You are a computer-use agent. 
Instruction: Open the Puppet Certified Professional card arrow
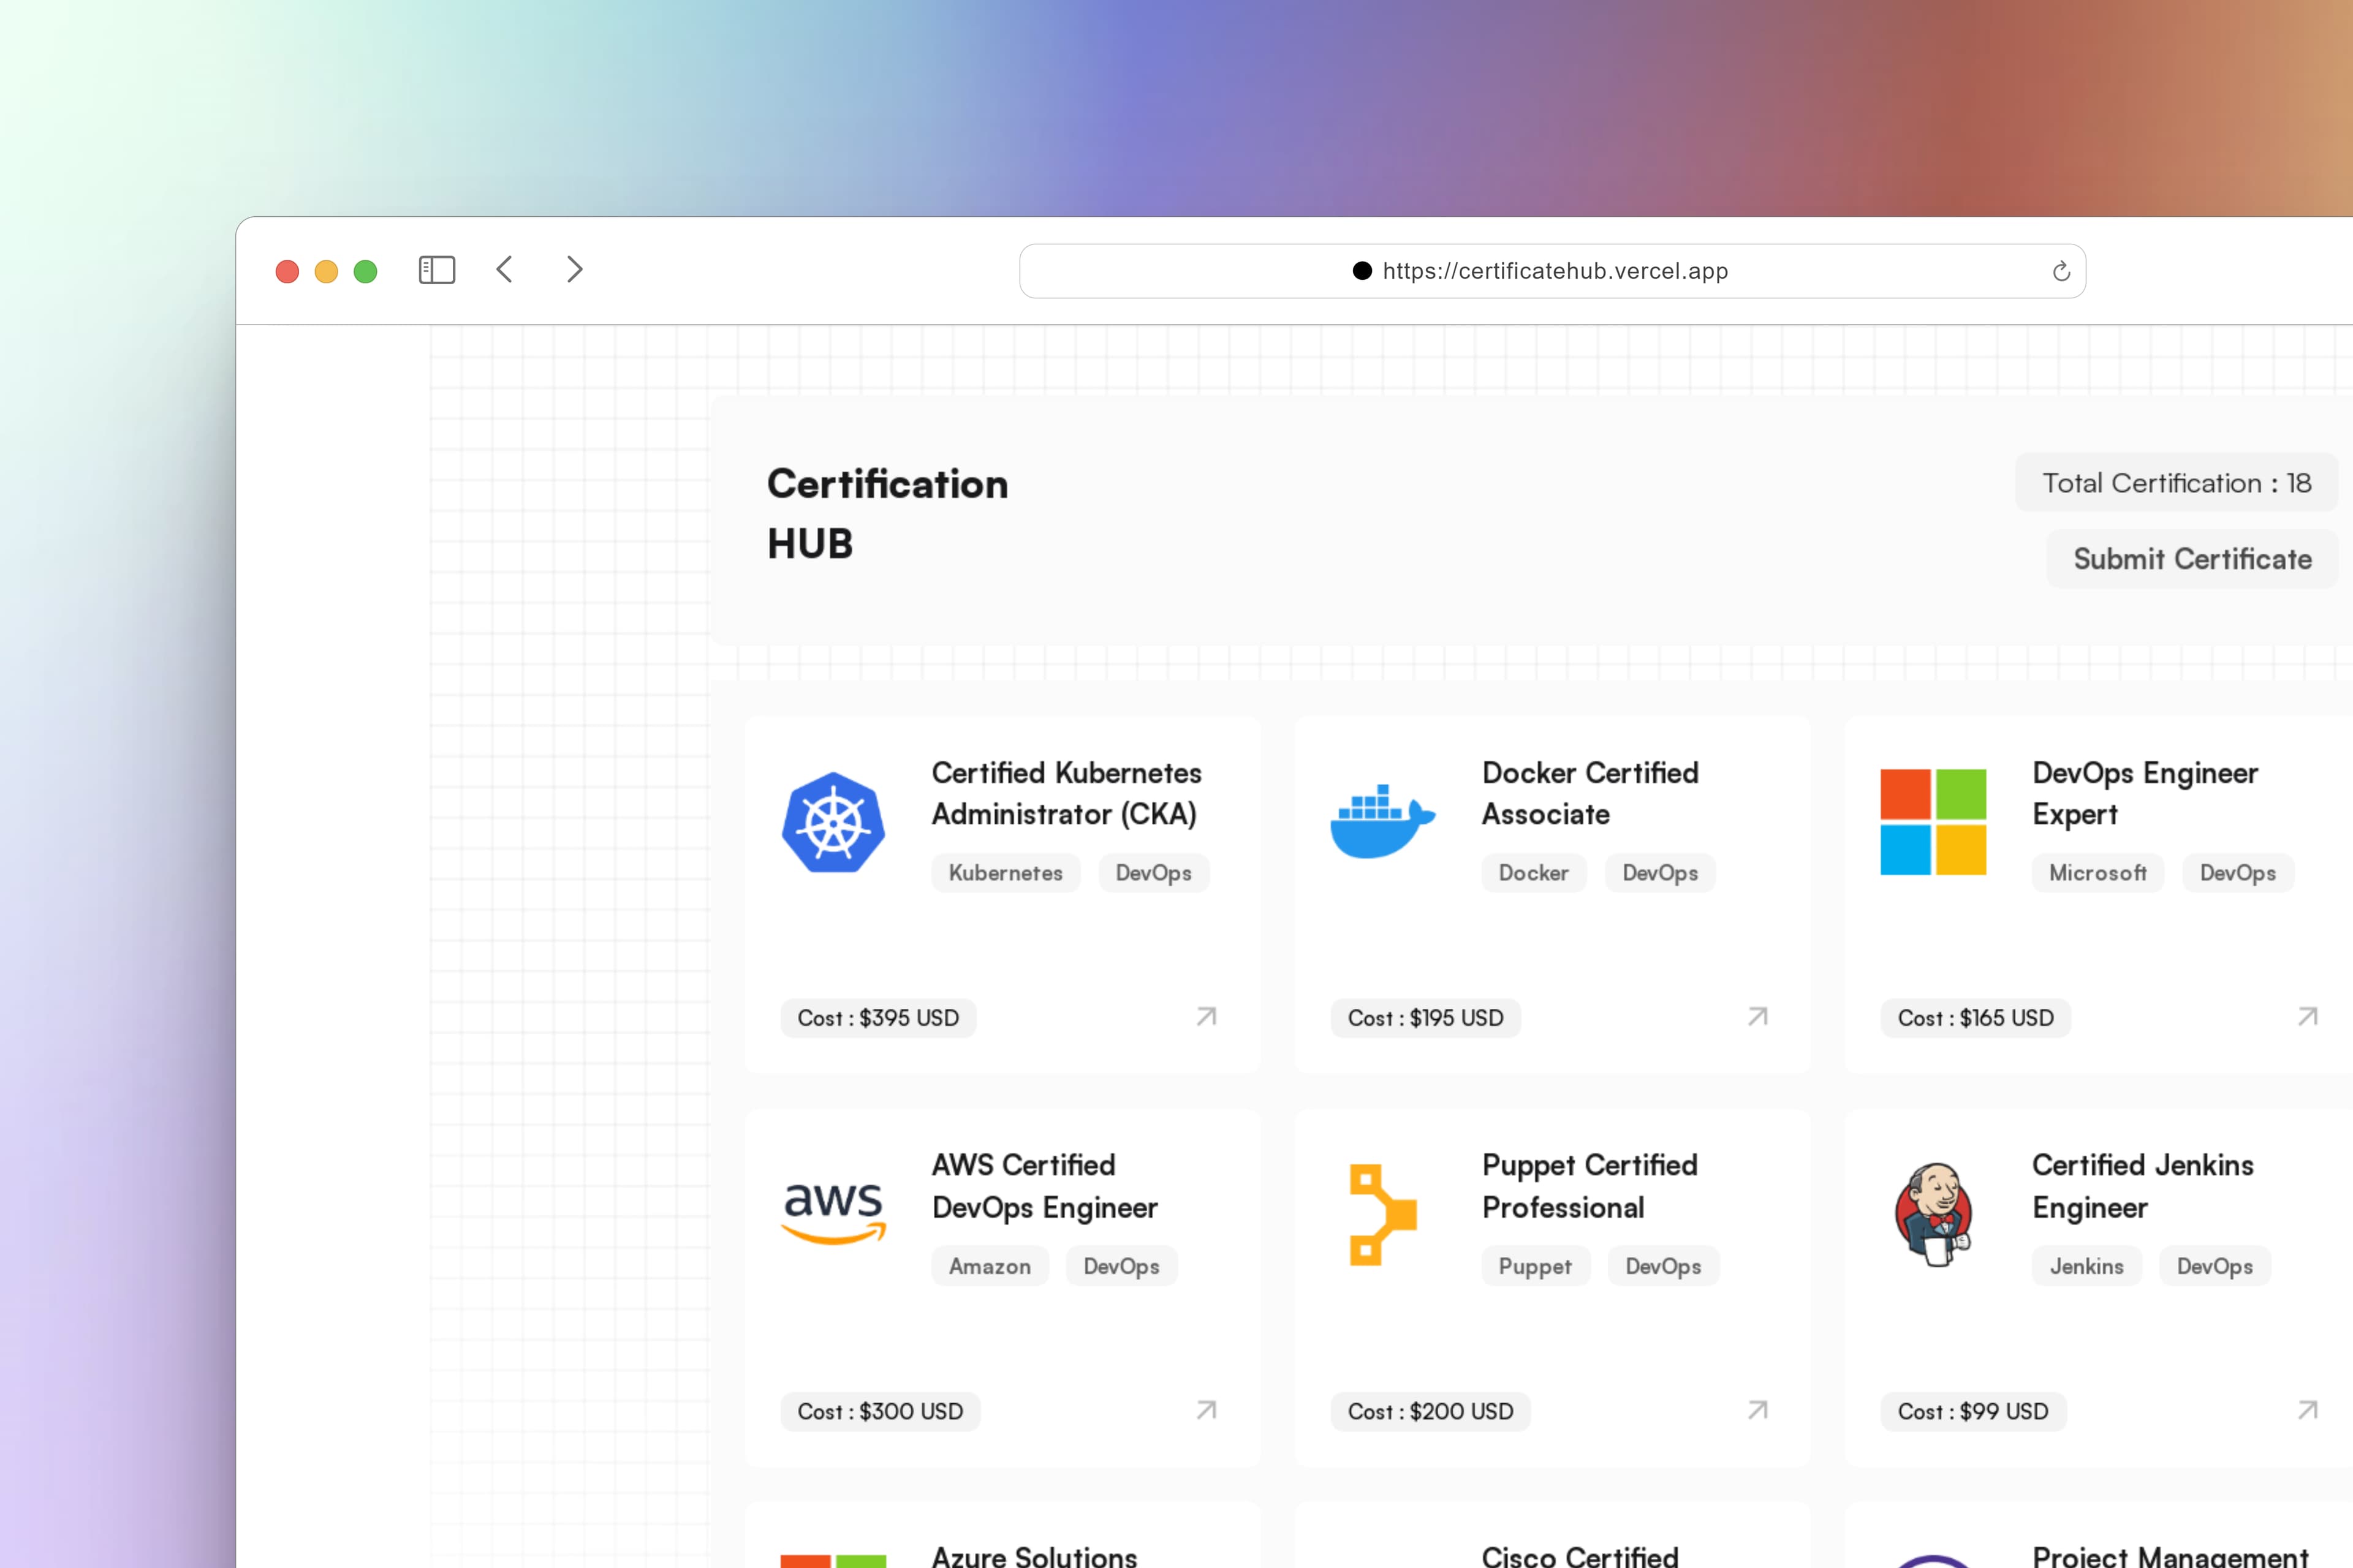(1758, 1410)
